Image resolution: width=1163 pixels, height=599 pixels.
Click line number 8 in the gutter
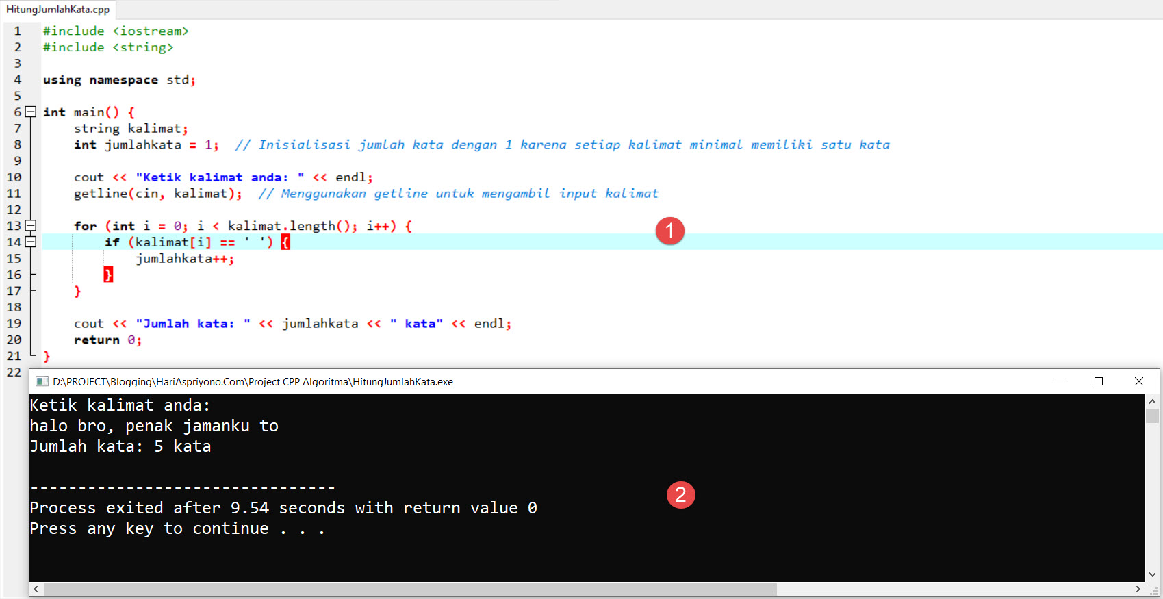coord(17,144)
